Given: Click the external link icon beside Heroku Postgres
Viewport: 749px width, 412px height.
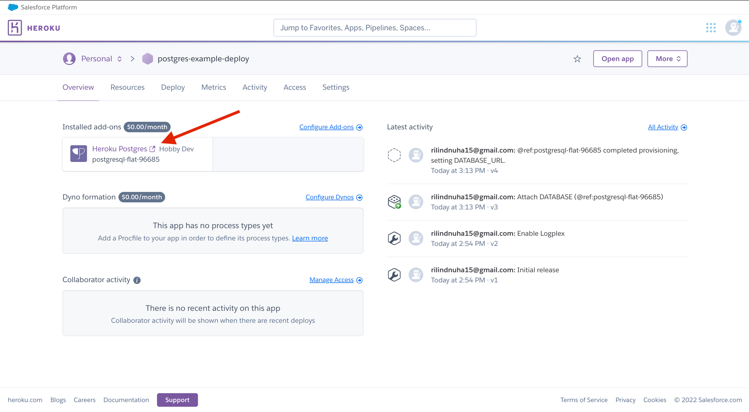Looking at the screenshot, I should tap(152, 149).
